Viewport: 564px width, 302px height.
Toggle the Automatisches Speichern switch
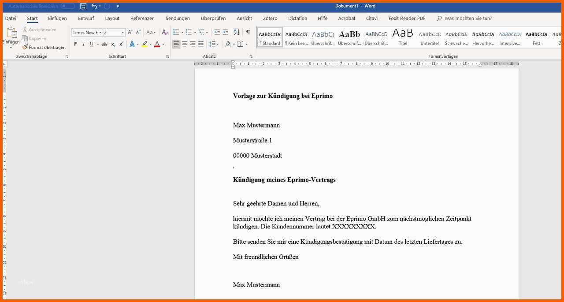coord(67,6)
